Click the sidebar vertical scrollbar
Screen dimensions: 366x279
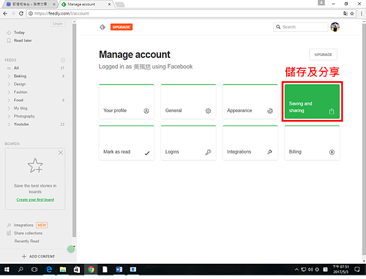click(74, 130)
